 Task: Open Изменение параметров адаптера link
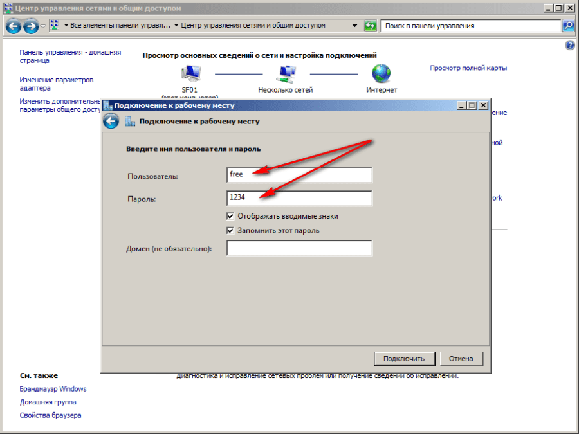coord(56,84)
